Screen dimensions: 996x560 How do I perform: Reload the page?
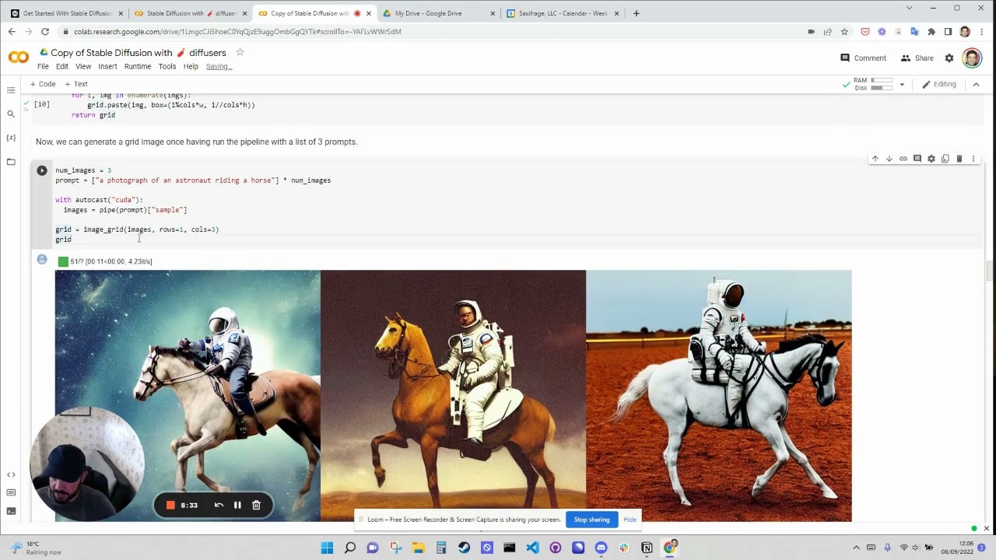pos(45,32)
